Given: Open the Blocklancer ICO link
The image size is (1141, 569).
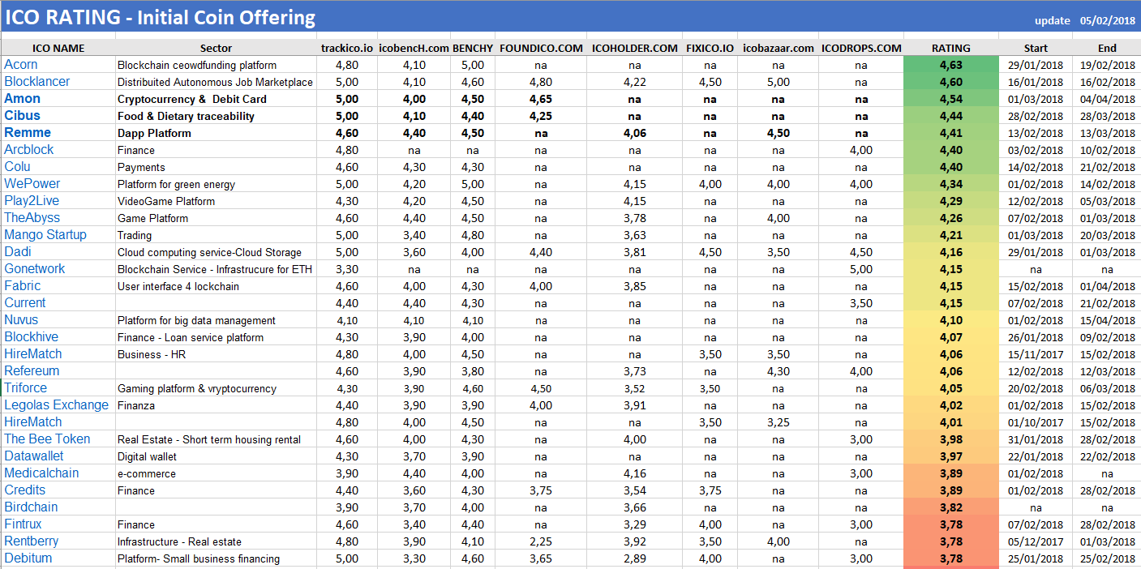Looking at the screenshot, I should click(37, 82).
